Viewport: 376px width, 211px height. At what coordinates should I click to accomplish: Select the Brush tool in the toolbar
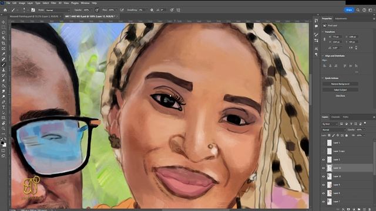4,64
